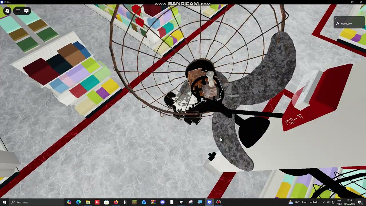The image size is (366, 206).
Task: Open the blank document icon in the taskbar
Action: [172, 202]
